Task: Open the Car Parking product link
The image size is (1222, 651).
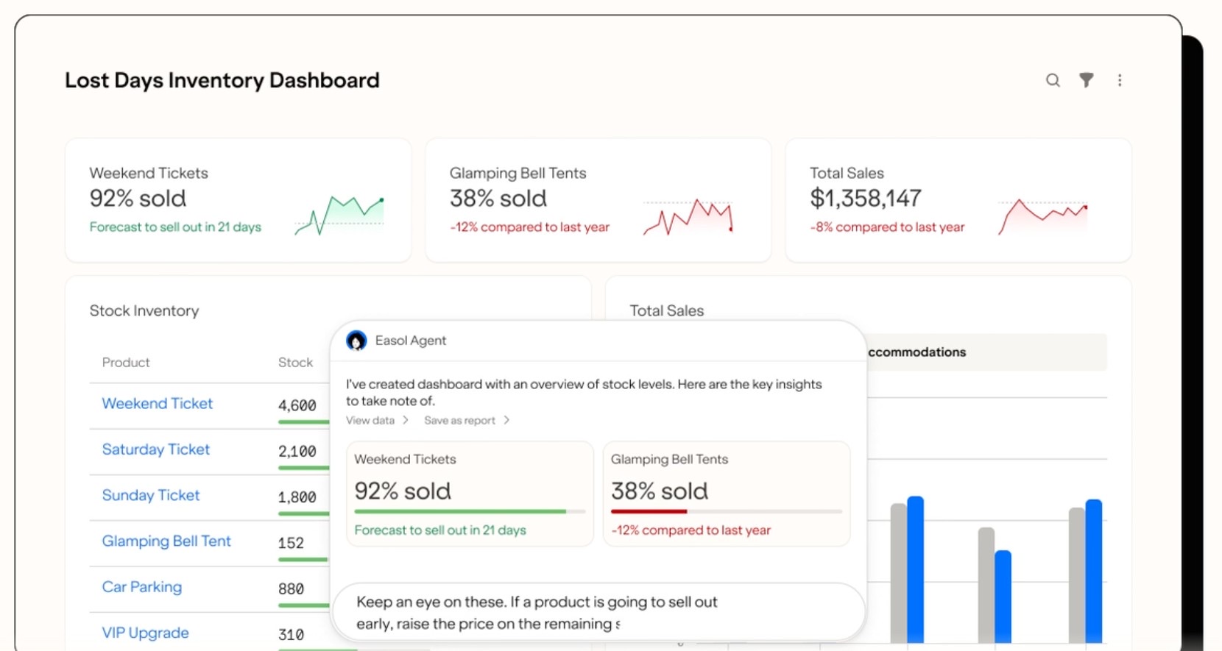Action: 141,587
